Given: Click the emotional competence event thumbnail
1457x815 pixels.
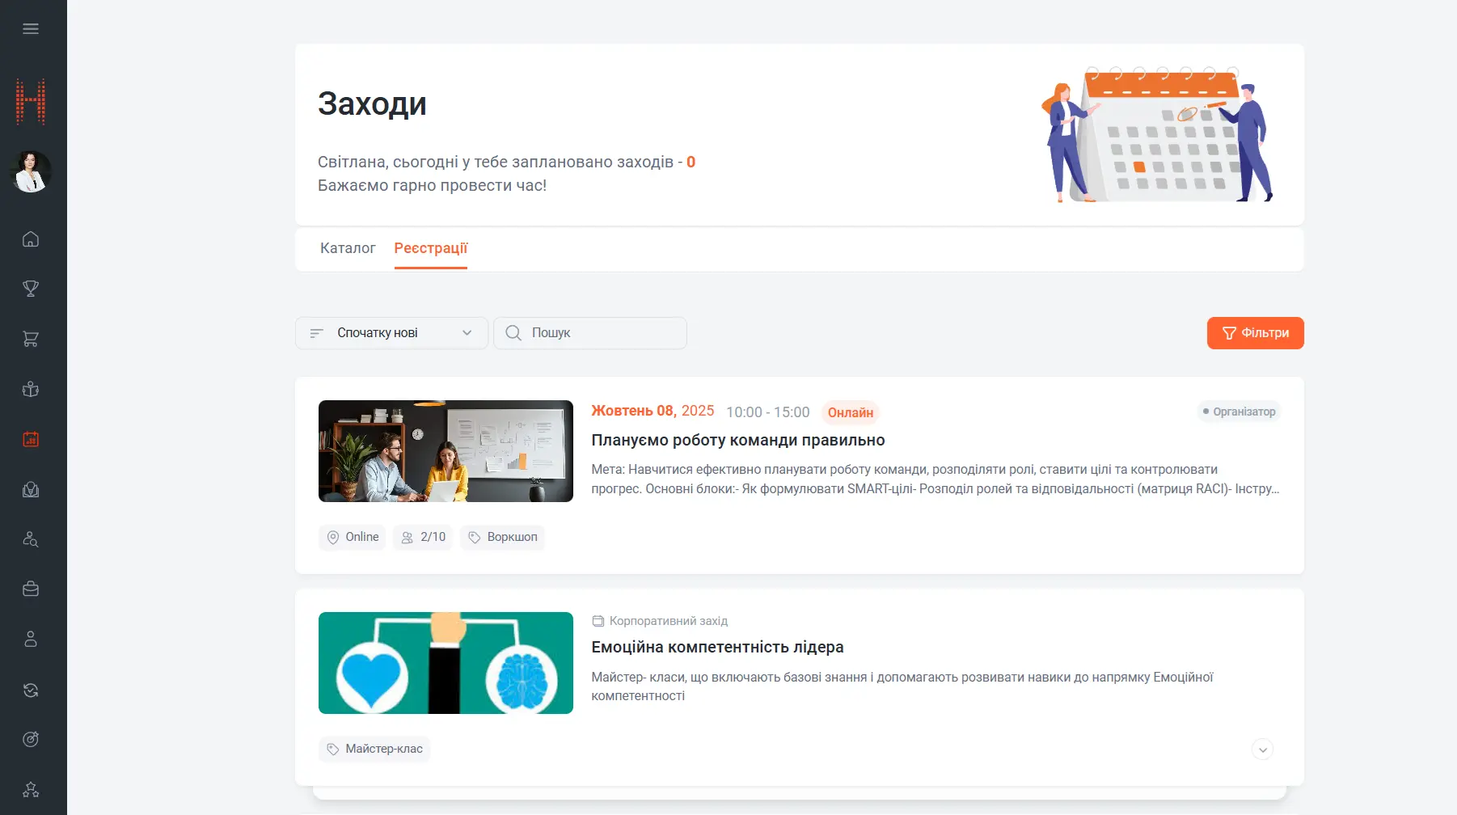Looking at the screenshot, I should click(x=446, y=663).
